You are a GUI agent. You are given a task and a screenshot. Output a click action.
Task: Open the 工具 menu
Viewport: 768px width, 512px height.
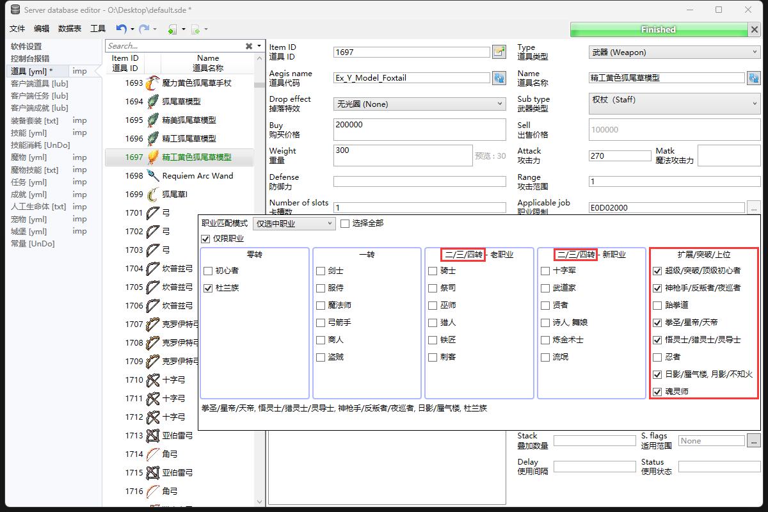(x=98, y=29)
